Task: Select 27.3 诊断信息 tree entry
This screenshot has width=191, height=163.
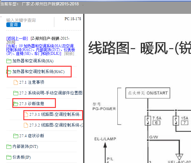Action: [32, 104]
